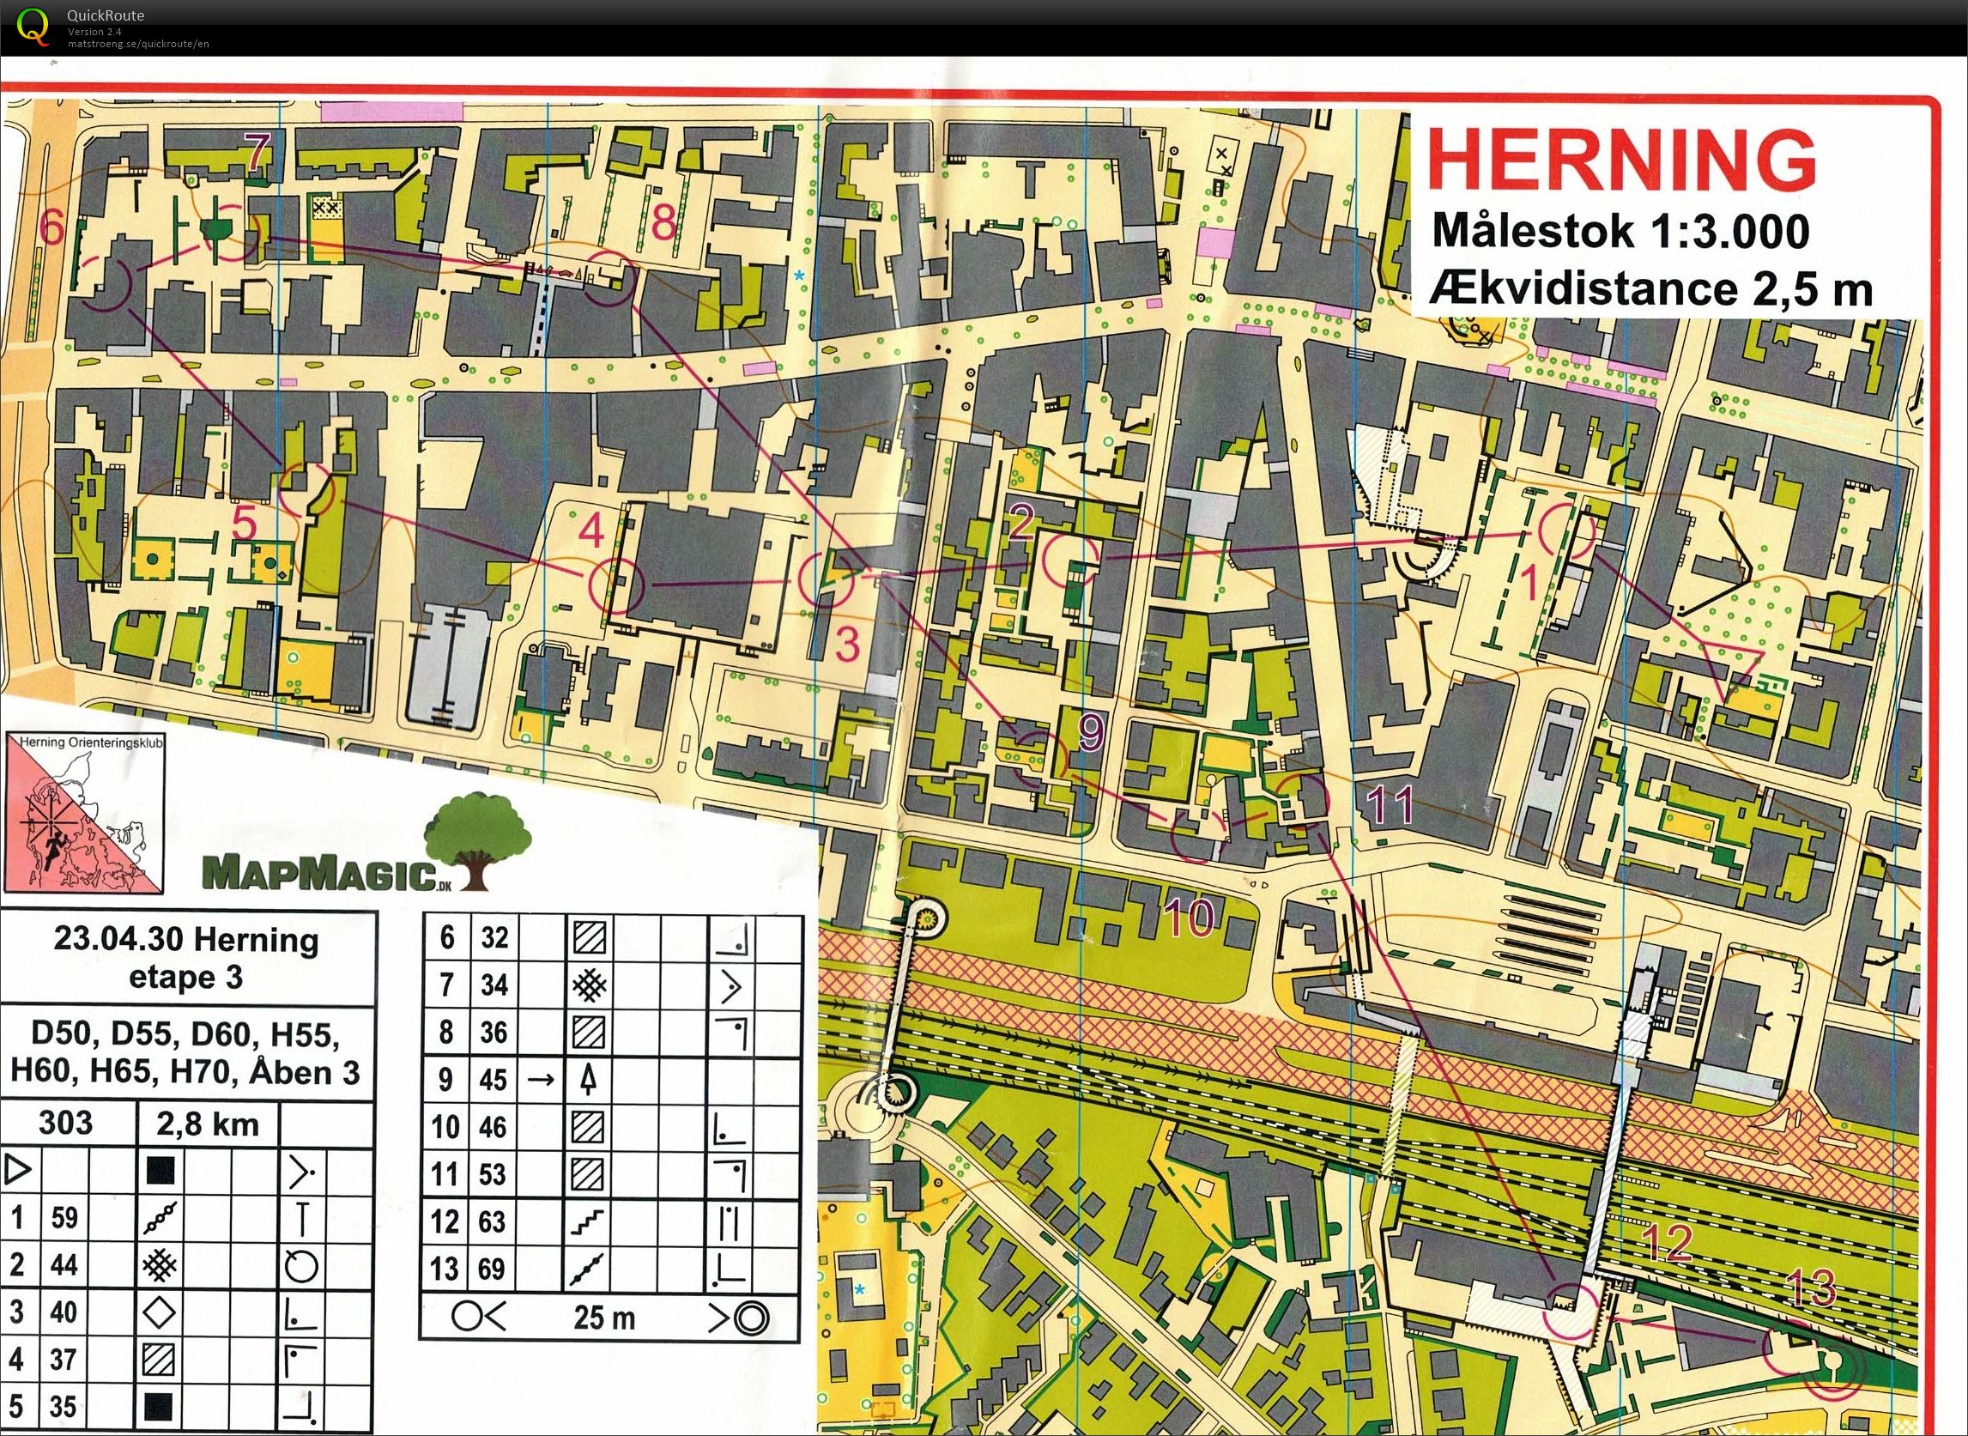Click control code 36 in the table
This screenshot has height=1436, width=1968.
pyautogui.click(x=494, y=1032)
